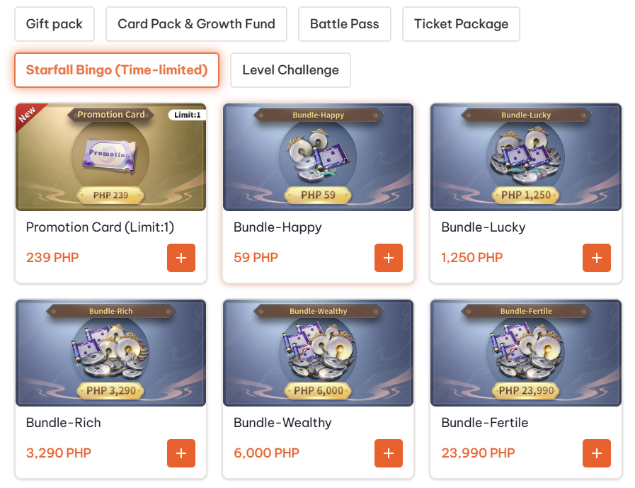This screenshot has height=488, width=635.
Task: Add Promotion Card with plus icon
Action: click(181, 258)
